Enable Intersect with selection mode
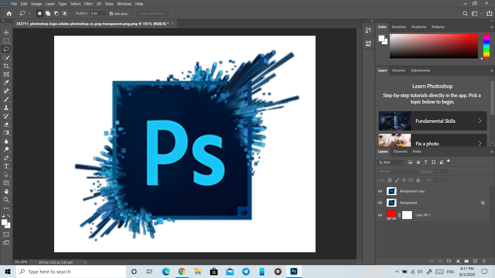 pos(65,13)
